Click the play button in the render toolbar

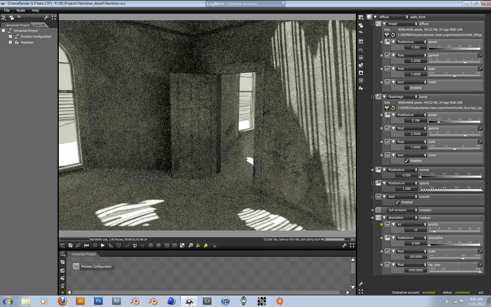click(x=103, y=245)
